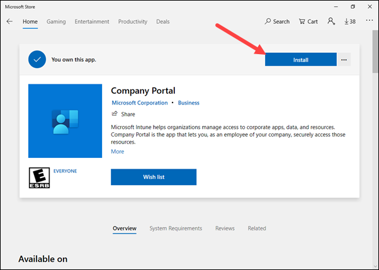379x270 pixels.
Task: Click the Available on heading
Action: pyautogui.click(x=43, y=259)
